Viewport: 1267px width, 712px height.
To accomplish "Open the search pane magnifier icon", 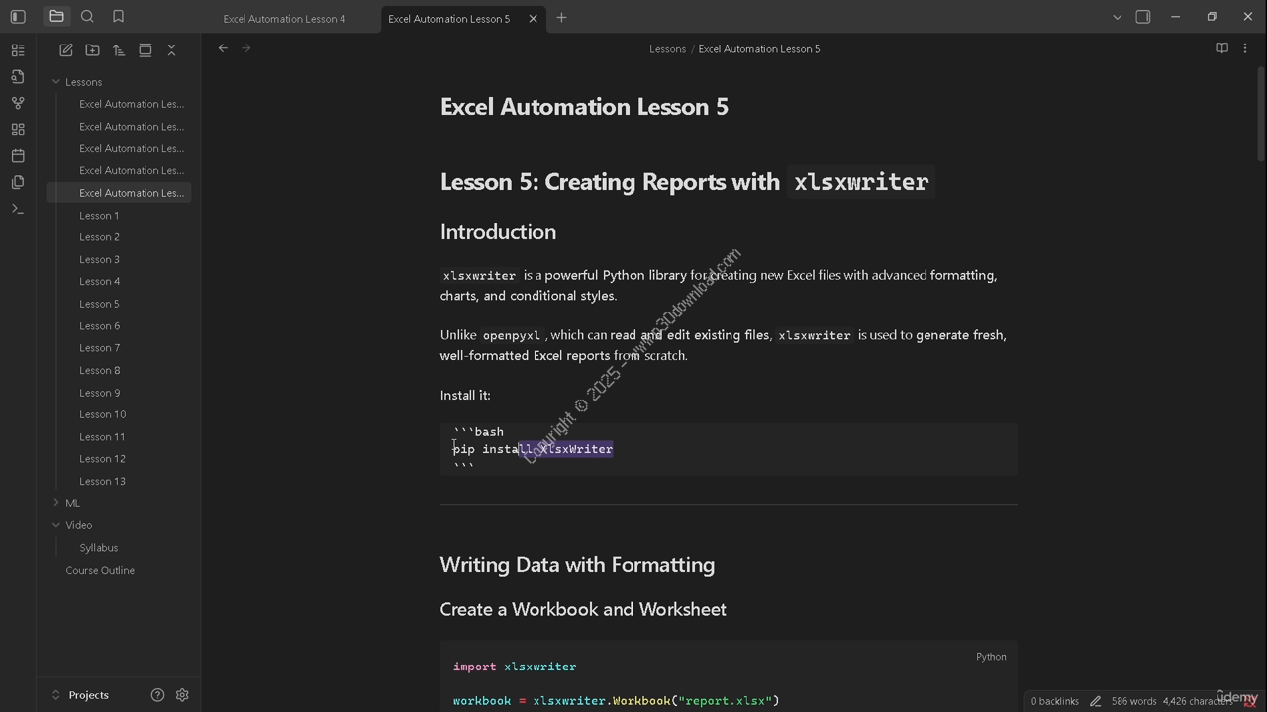I will (87, 17).
